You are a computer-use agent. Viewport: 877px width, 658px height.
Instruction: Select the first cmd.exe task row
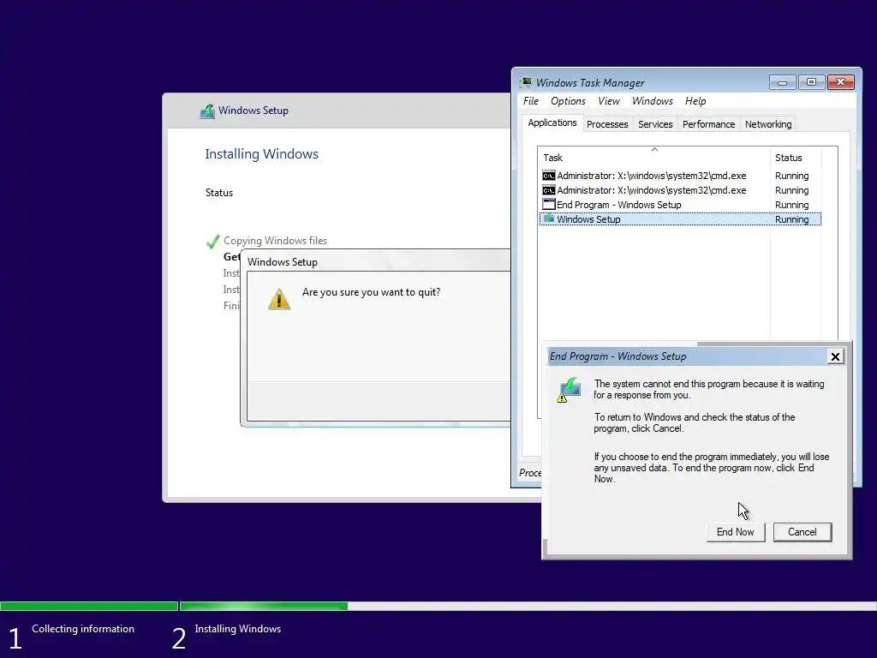point(680,176)
